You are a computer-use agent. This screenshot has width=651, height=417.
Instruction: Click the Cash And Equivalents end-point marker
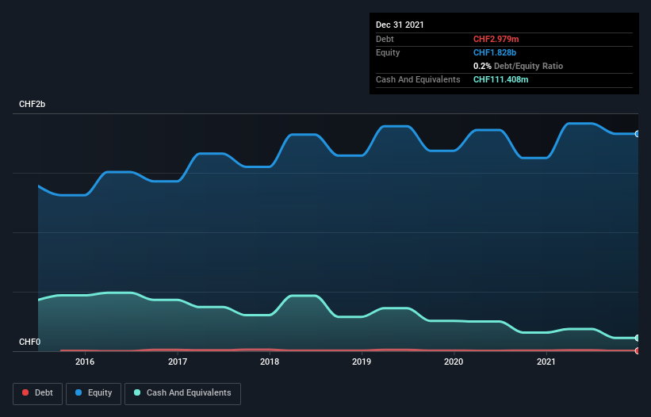point(638,338)
